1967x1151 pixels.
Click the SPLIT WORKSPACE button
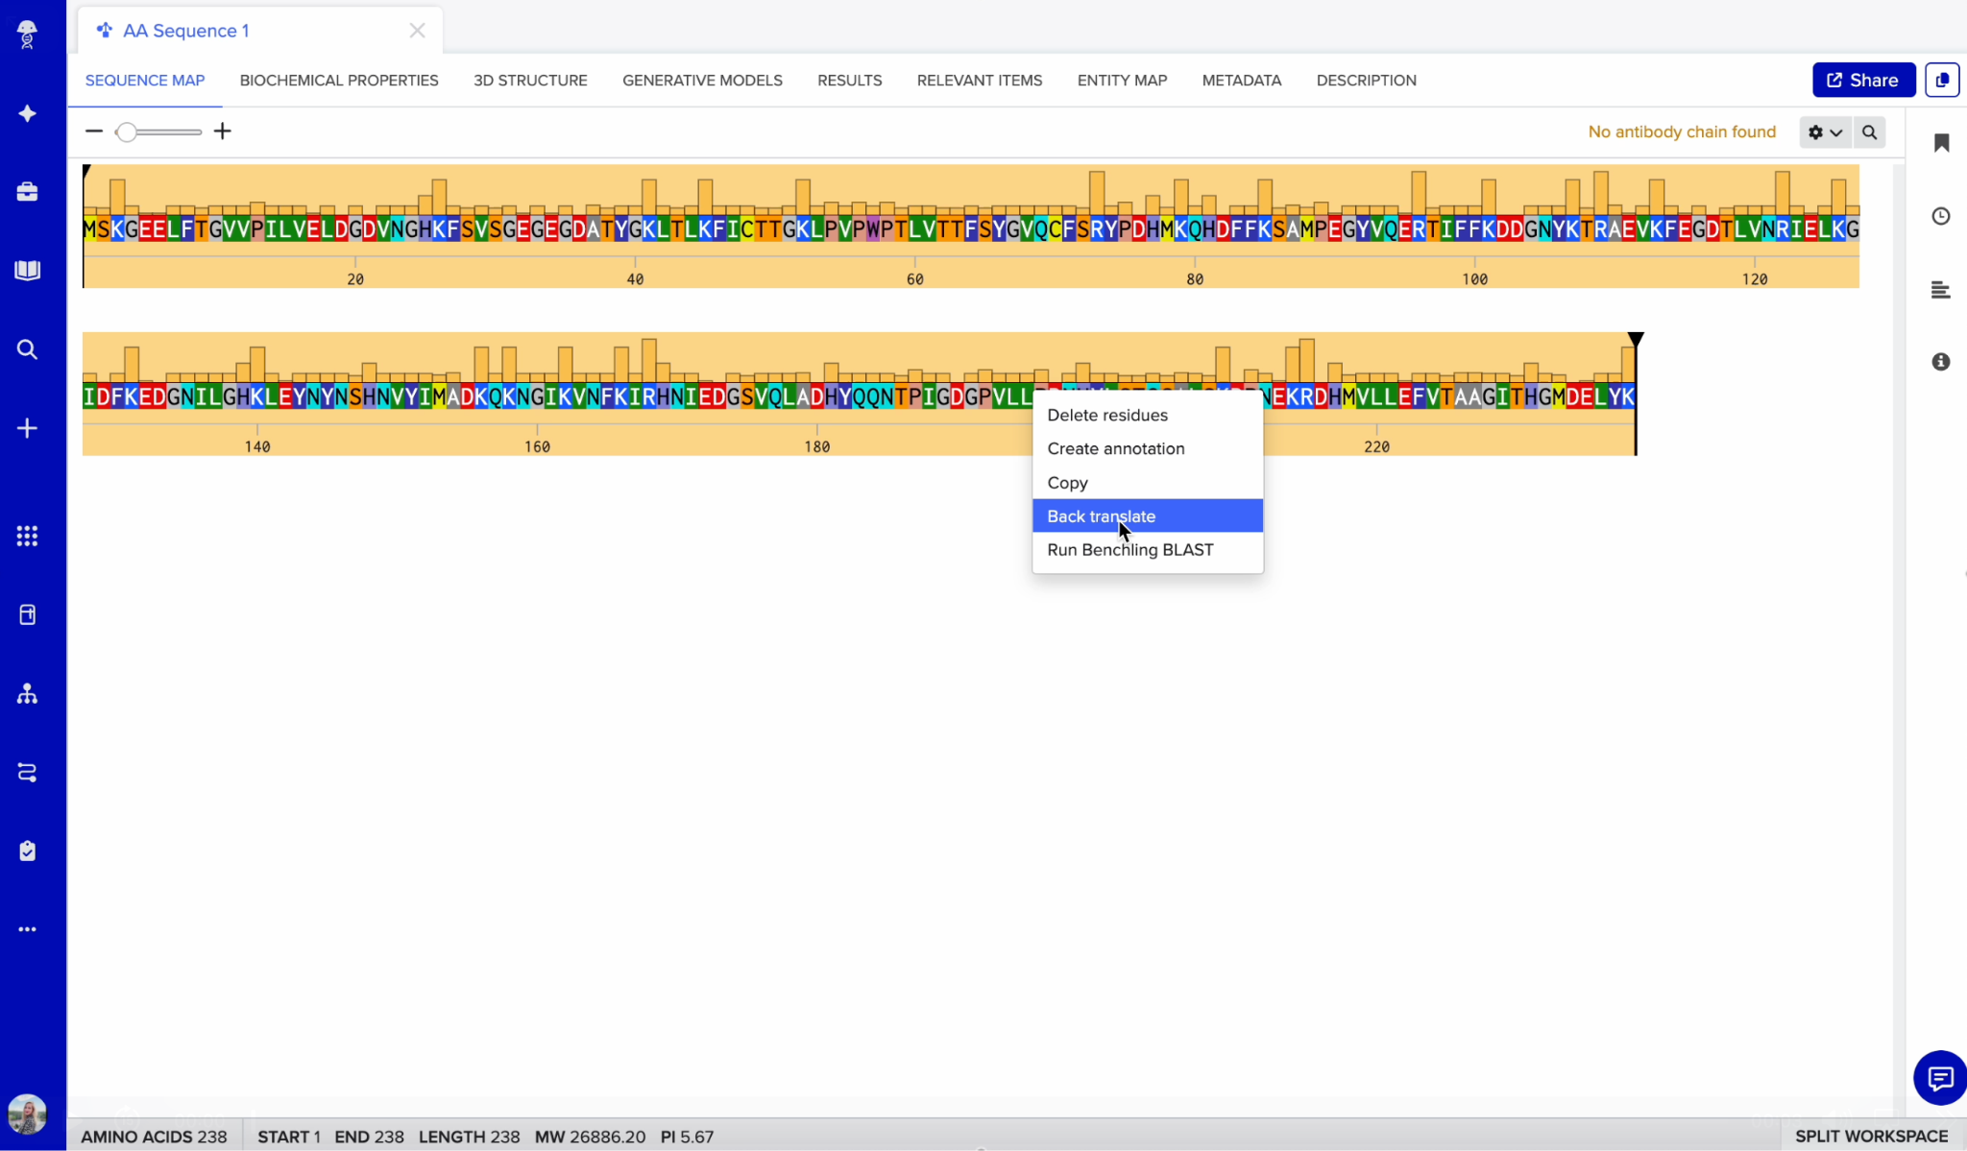[1871, 1136]
